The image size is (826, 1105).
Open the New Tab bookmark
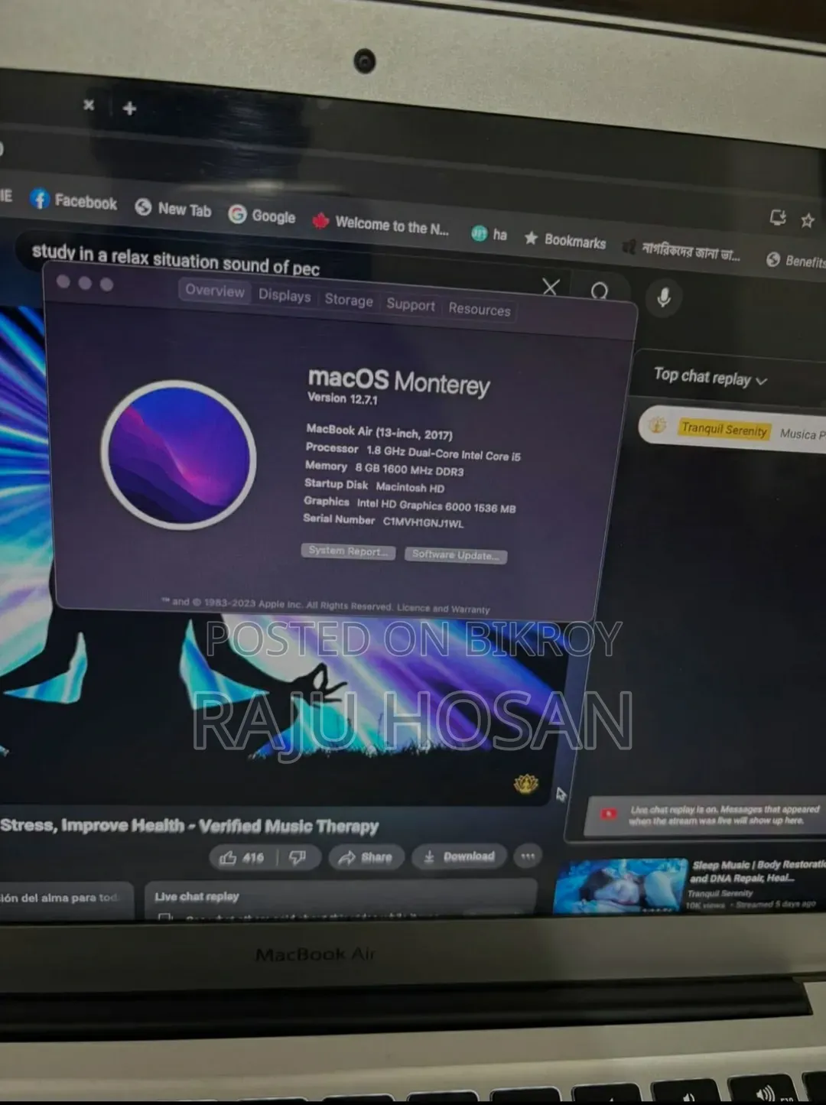click(x=173, y=208)
